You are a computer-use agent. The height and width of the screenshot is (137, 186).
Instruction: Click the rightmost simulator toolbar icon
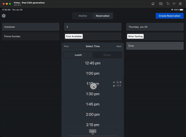point(180,4)
